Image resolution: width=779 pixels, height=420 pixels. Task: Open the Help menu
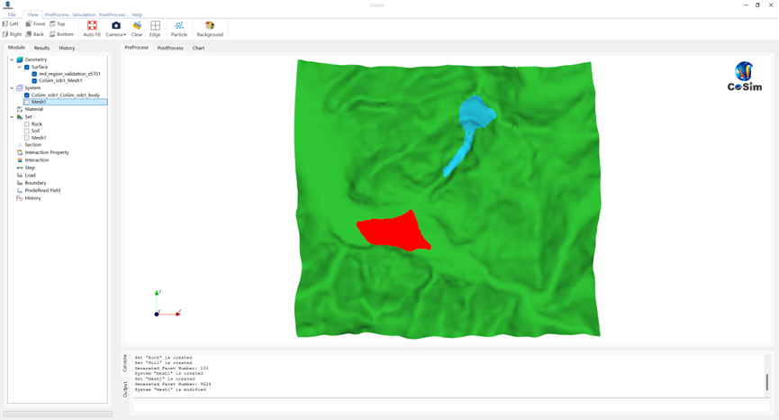137,14
